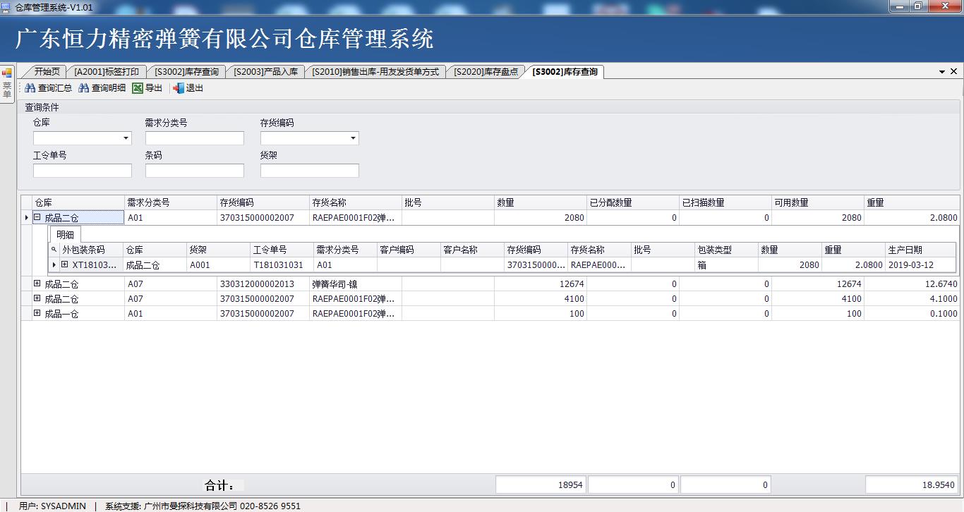Open the [S2010]销售出库-用友发货单方式 tab
The height and width of the screenshot is (512, 964).
pos(375,71)
